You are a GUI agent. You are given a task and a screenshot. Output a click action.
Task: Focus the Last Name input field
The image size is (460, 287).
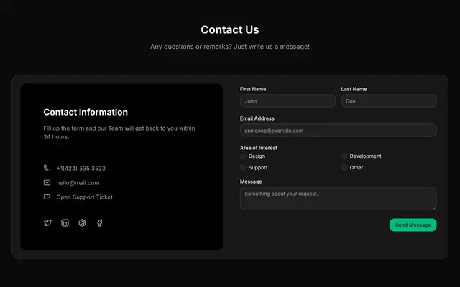(x=389, y=101)
